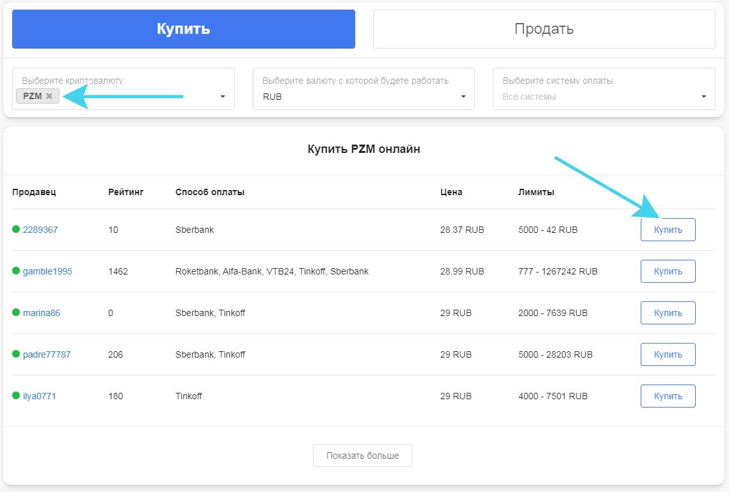The width and height of the screenshot is (729, 492).
Task: Open seller profile gamble1995
Action: [47, 271]
